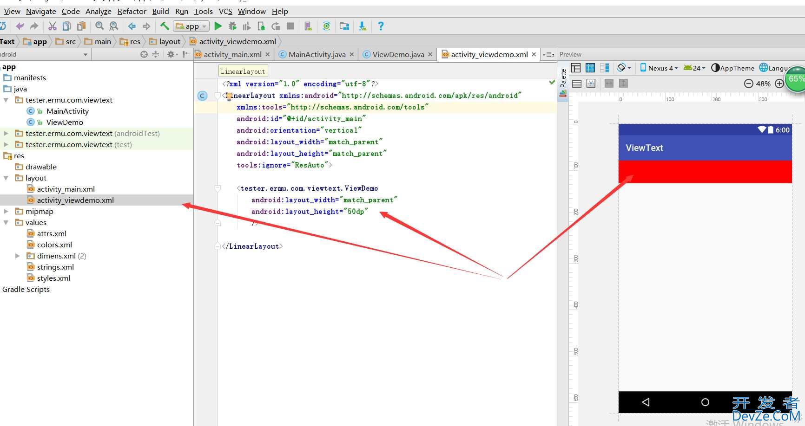Click the Undo arrow in the toolbar
Screen dimensions: 805x426
pyautogui.click(x=20, y=26)
